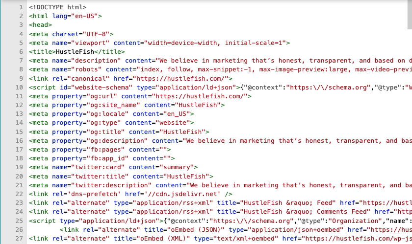412x244 pixels.
Task: Click the "og:description" property value
Action: [117, 141]
